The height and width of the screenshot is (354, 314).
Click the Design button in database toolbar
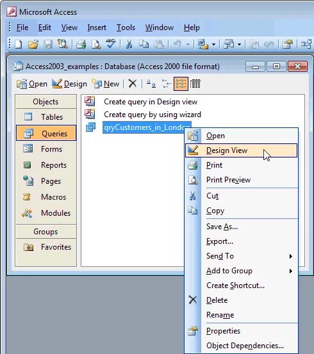coord(69,84)
